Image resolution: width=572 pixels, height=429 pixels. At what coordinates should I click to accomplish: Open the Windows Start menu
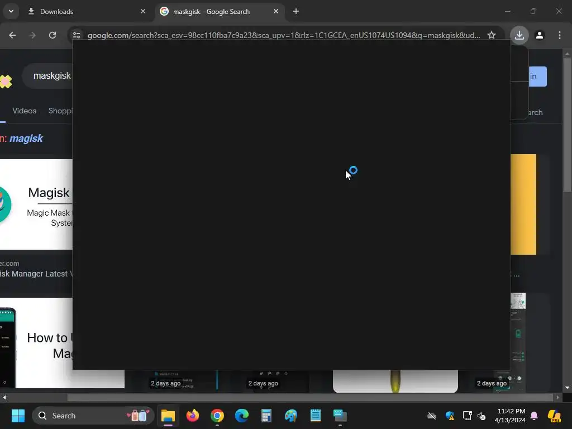[18, 416]
